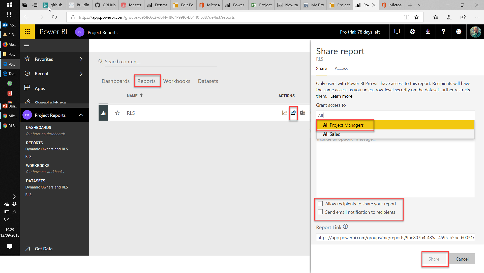This screenshot has width=484, height=273.
Task: Open RLS under DATASETS in sidebar
Action: (28, 195)
